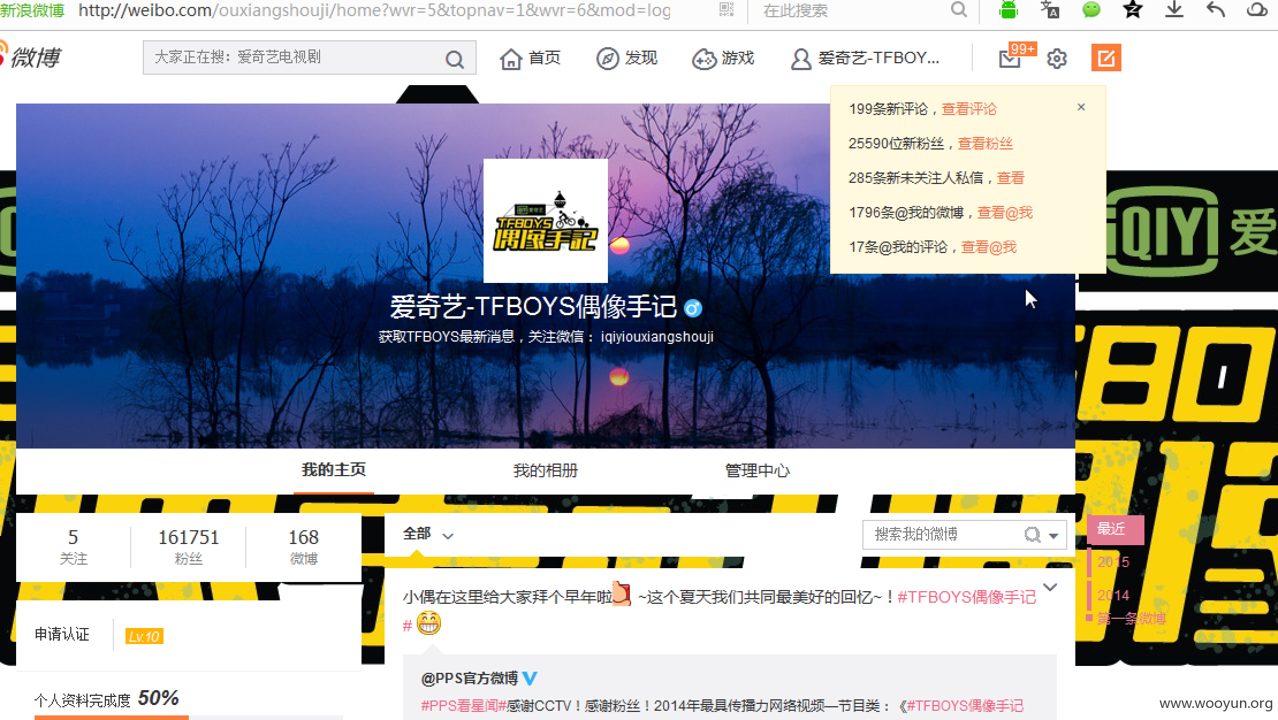The width and height of the screenshot is (1278, 720).
Task: Click the male gender icon beside profile name
Action: tap(693, 308)
